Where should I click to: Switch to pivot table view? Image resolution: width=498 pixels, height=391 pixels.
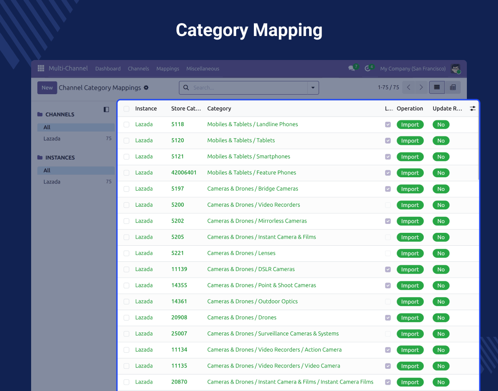453,87
